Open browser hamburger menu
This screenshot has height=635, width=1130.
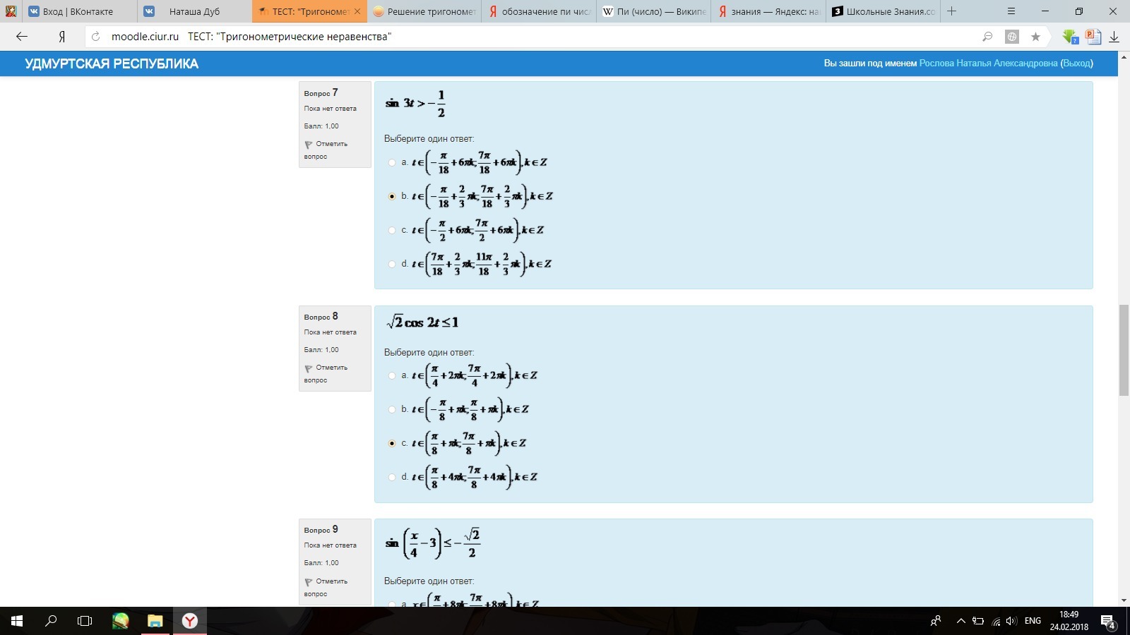coord(1011,11)
